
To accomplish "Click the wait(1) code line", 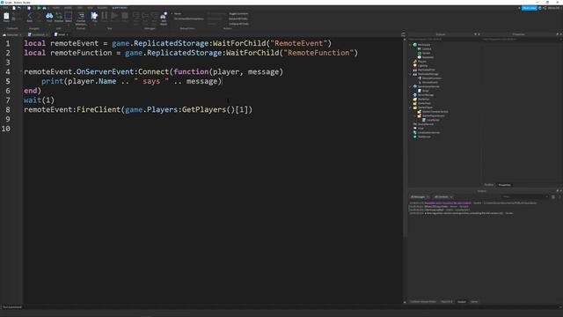I will [39, 100].
